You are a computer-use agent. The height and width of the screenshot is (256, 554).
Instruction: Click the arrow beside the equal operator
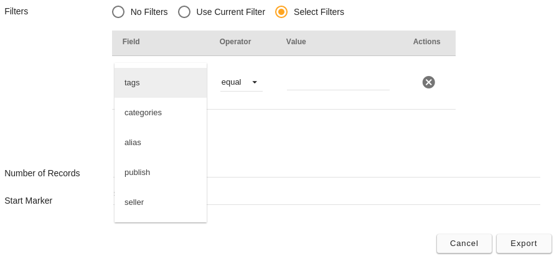[x=255, y=82]
